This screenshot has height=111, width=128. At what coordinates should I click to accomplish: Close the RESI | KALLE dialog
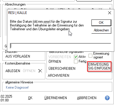pyautogui.click(x=110, y=13)
